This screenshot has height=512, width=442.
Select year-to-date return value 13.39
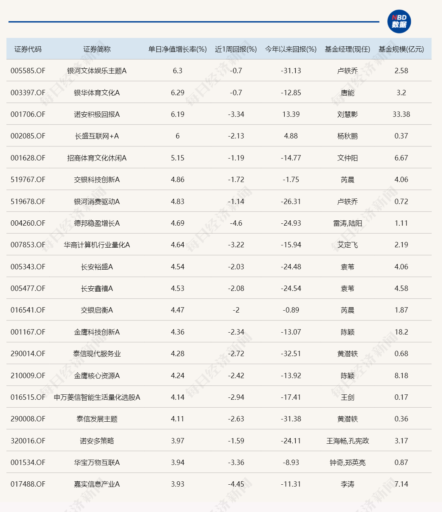291,114
